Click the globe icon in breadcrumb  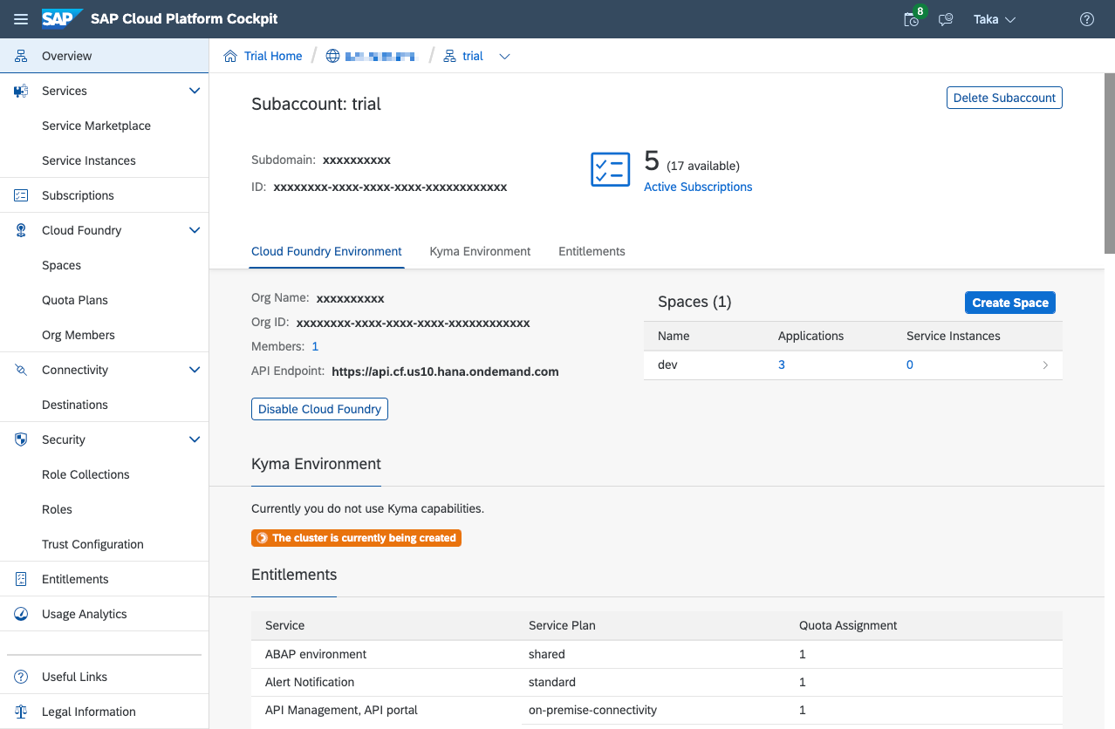pos(332,56)
